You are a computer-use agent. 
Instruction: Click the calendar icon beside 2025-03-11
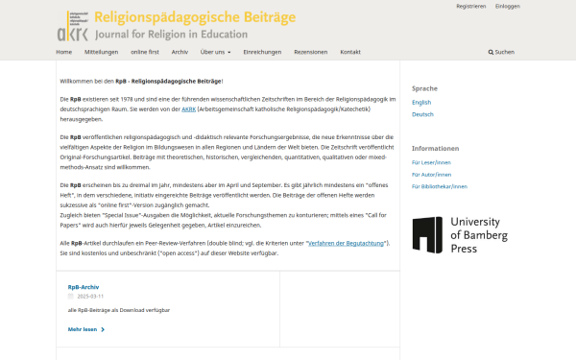(x=71, y=296)
